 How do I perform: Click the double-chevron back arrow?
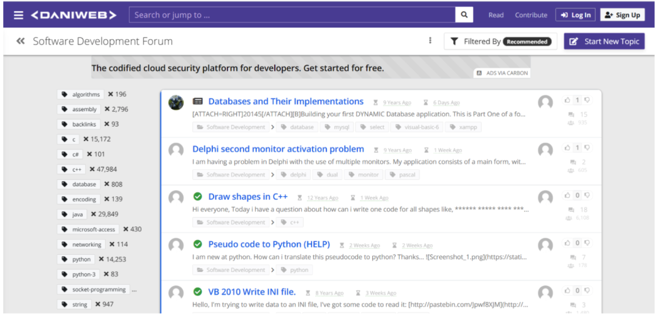pyautogui.click(x=21, y=41)
